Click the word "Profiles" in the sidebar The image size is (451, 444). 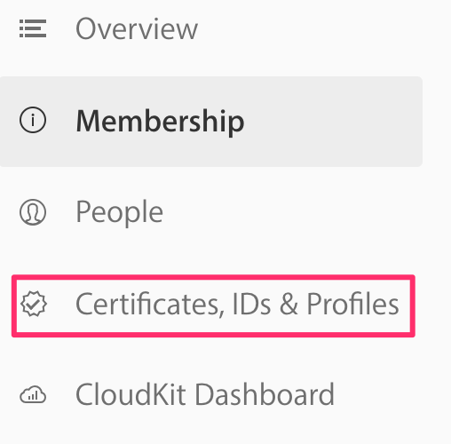[352, 304]
